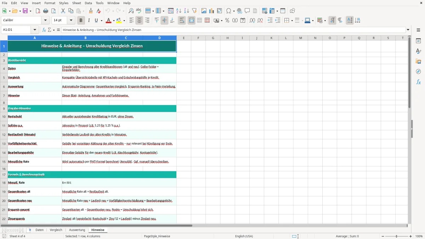Export directly as PDF icon

(x=38, y=11)
